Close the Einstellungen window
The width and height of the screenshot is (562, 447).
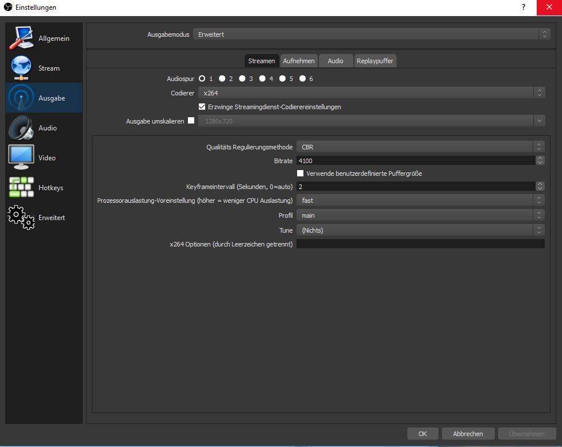click(x=549, y=7)
